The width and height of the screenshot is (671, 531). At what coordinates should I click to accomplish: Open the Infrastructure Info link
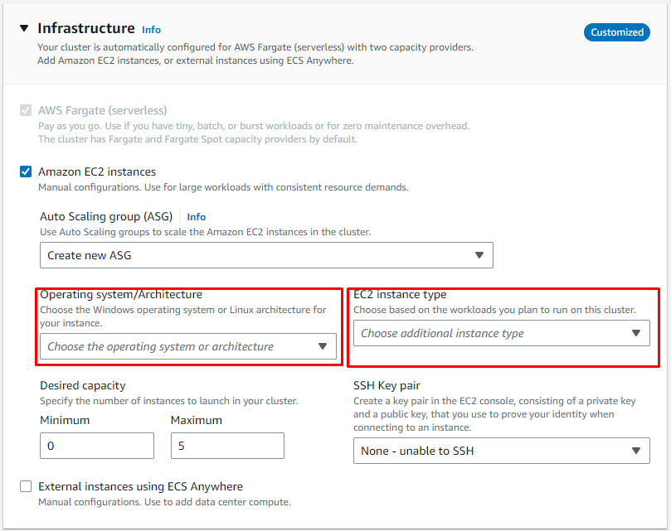click(151, 29)
